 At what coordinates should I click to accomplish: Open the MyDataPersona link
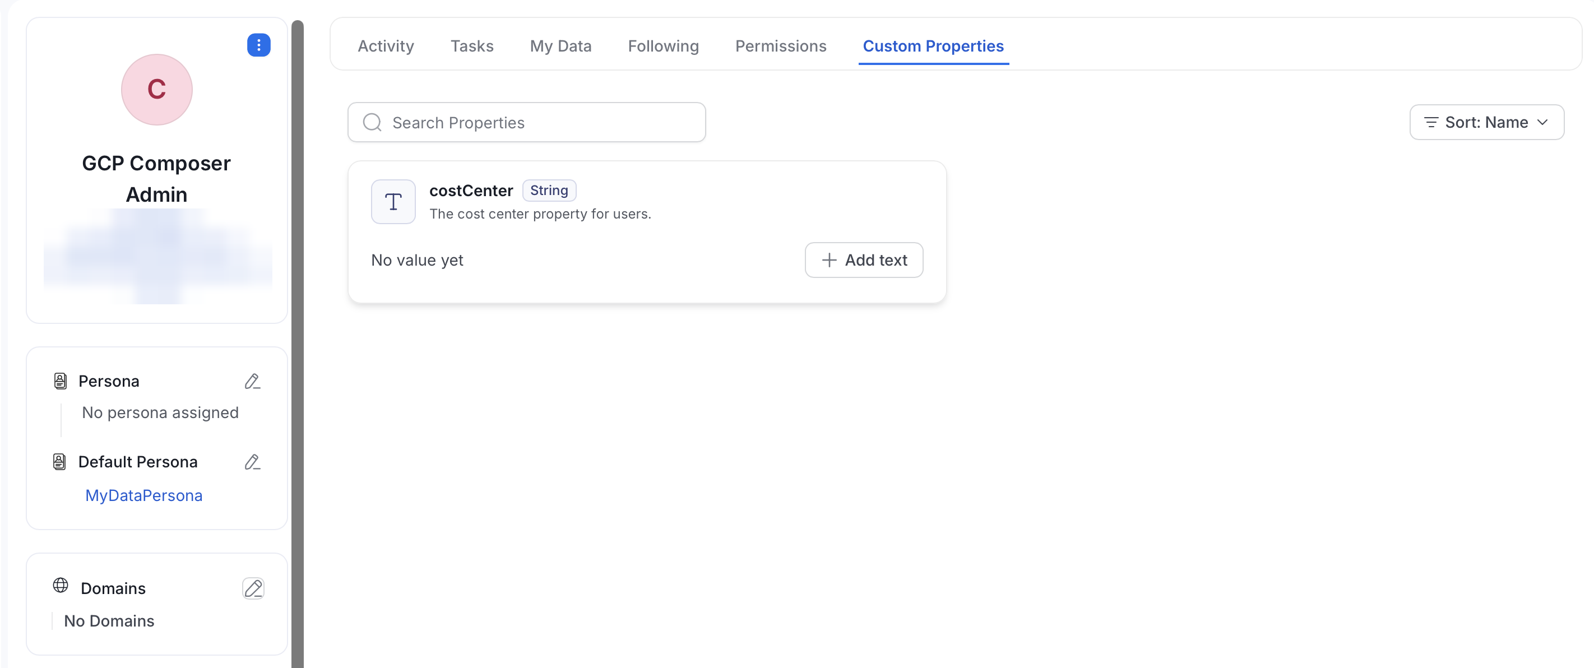[143, 495]
